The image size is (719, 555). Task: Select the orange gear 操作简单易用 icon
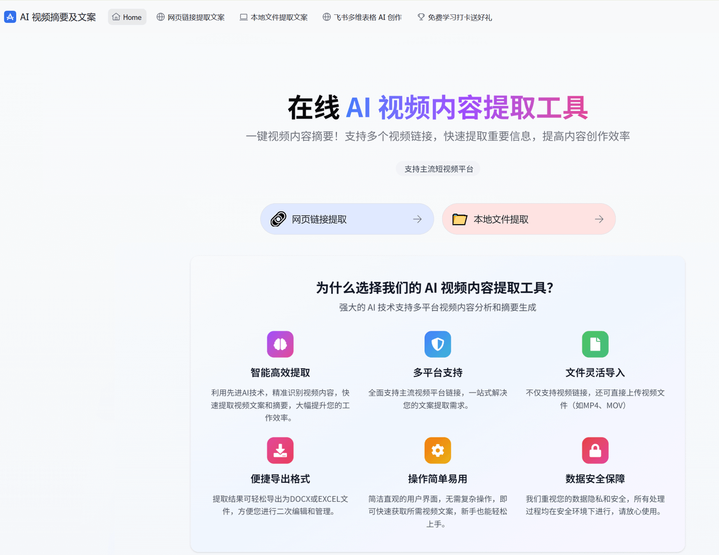point(437,450)
